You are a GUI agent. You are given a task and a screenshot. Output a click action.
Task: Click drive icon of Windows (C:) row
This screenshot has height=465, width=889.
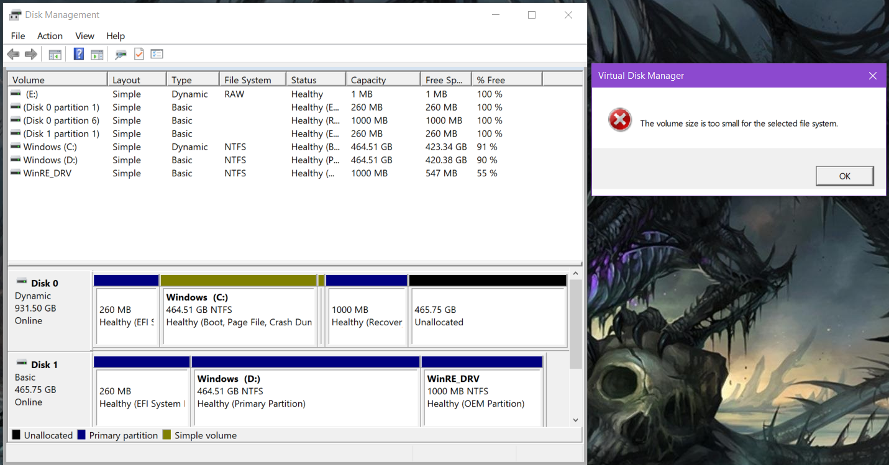pyautogui.click(x=16, y=147)
